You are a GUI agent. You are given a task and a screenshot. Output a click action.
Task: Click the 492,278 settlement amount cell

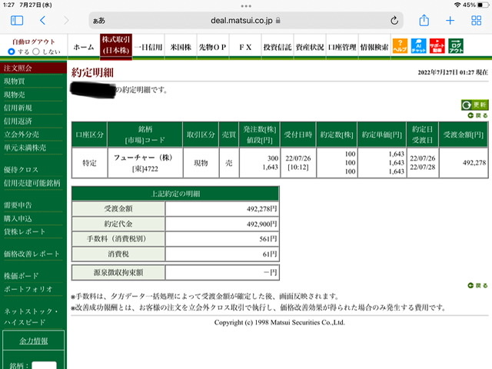[x=464, y=163]
